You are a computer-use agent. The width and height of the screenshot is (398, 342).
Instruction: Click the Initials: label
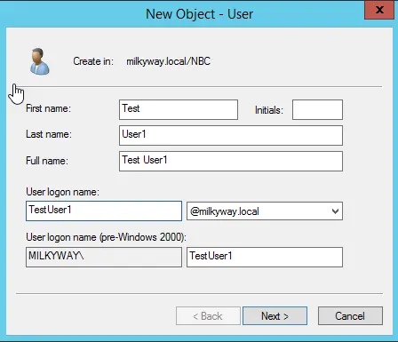269,110
